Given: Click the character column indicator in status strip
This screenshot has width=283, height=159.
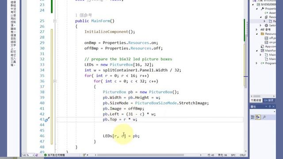Looking at the screenshot, I should 222,155.
